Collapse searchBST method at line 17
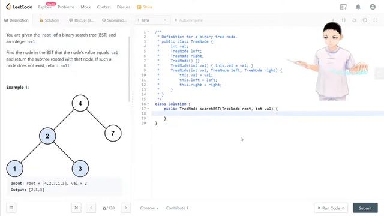Screen dimensions: 384x216 [148, 109]
